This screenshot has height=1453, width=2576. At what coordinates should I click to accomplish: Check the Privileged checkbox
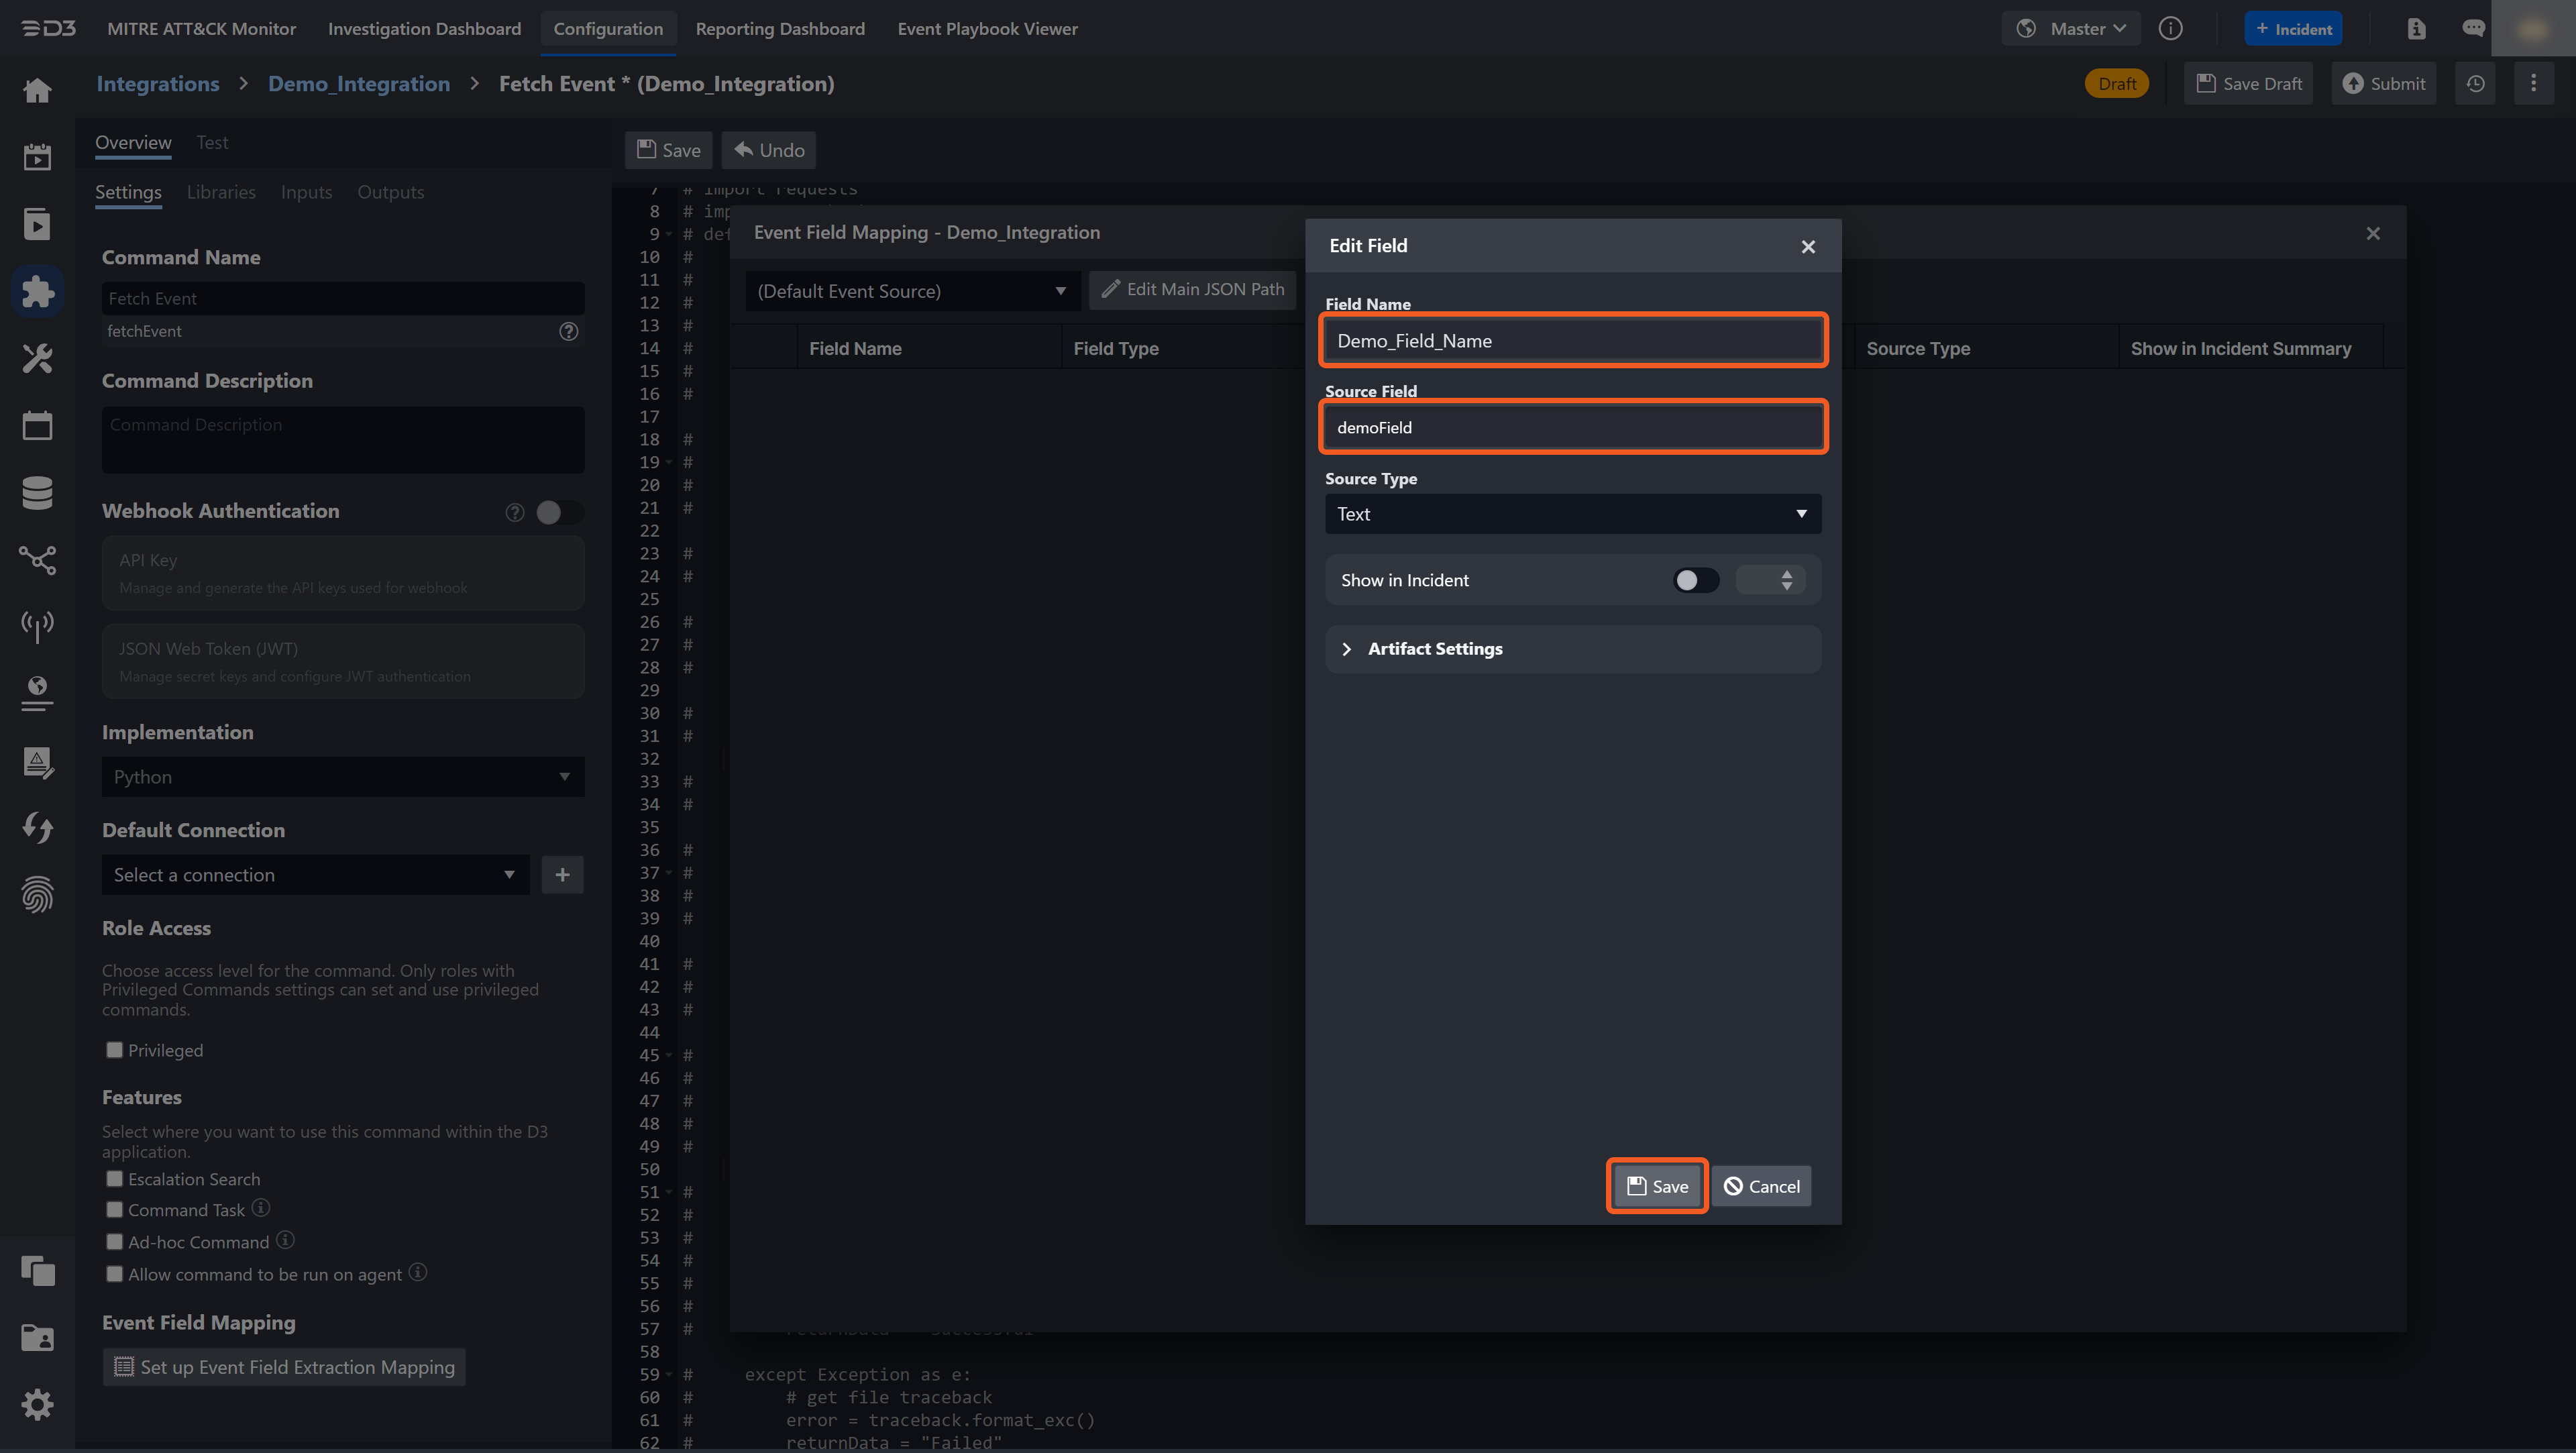coord(115,1050)
